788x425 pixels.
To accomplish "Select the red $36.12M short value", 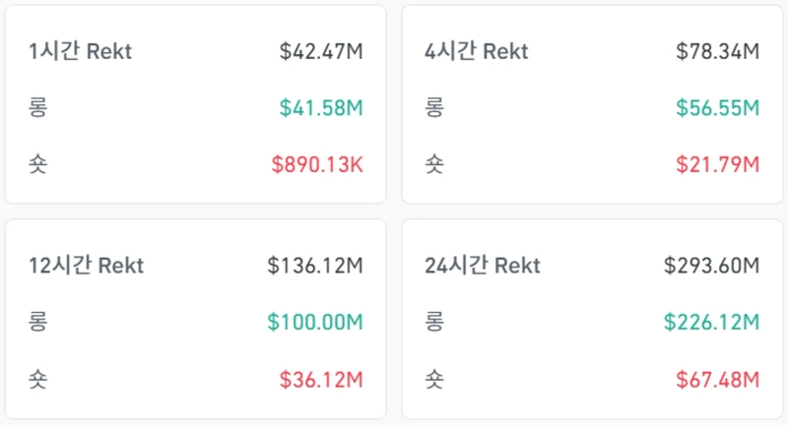I will [321, 378].
